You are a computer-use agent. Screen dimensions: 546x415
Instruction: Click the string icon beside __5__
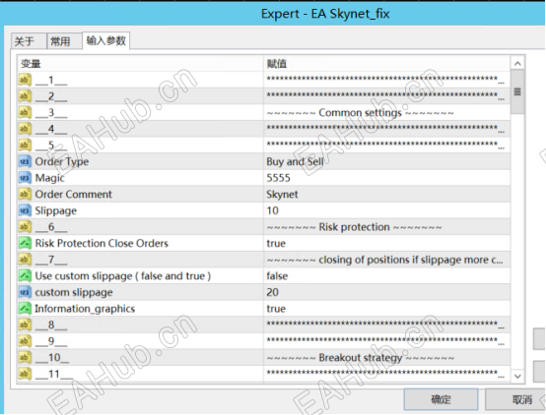25,145
